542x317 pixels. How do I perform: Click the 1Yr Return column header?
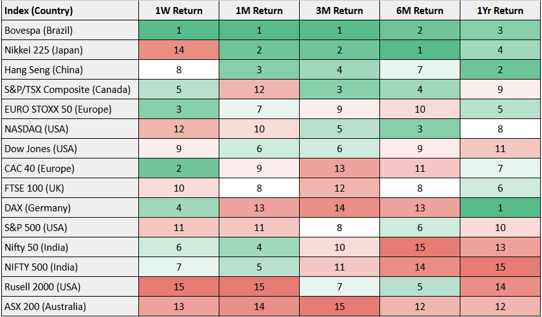coord(500,11)
